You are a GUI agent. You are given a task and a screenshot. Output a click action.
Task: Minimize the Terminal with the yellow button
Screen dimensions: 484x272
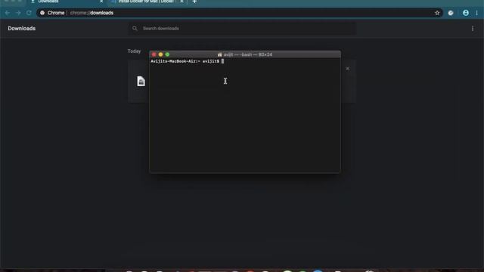coord(160,54)
